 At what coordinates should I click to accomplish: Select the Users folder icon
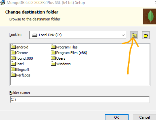[54, 58]
